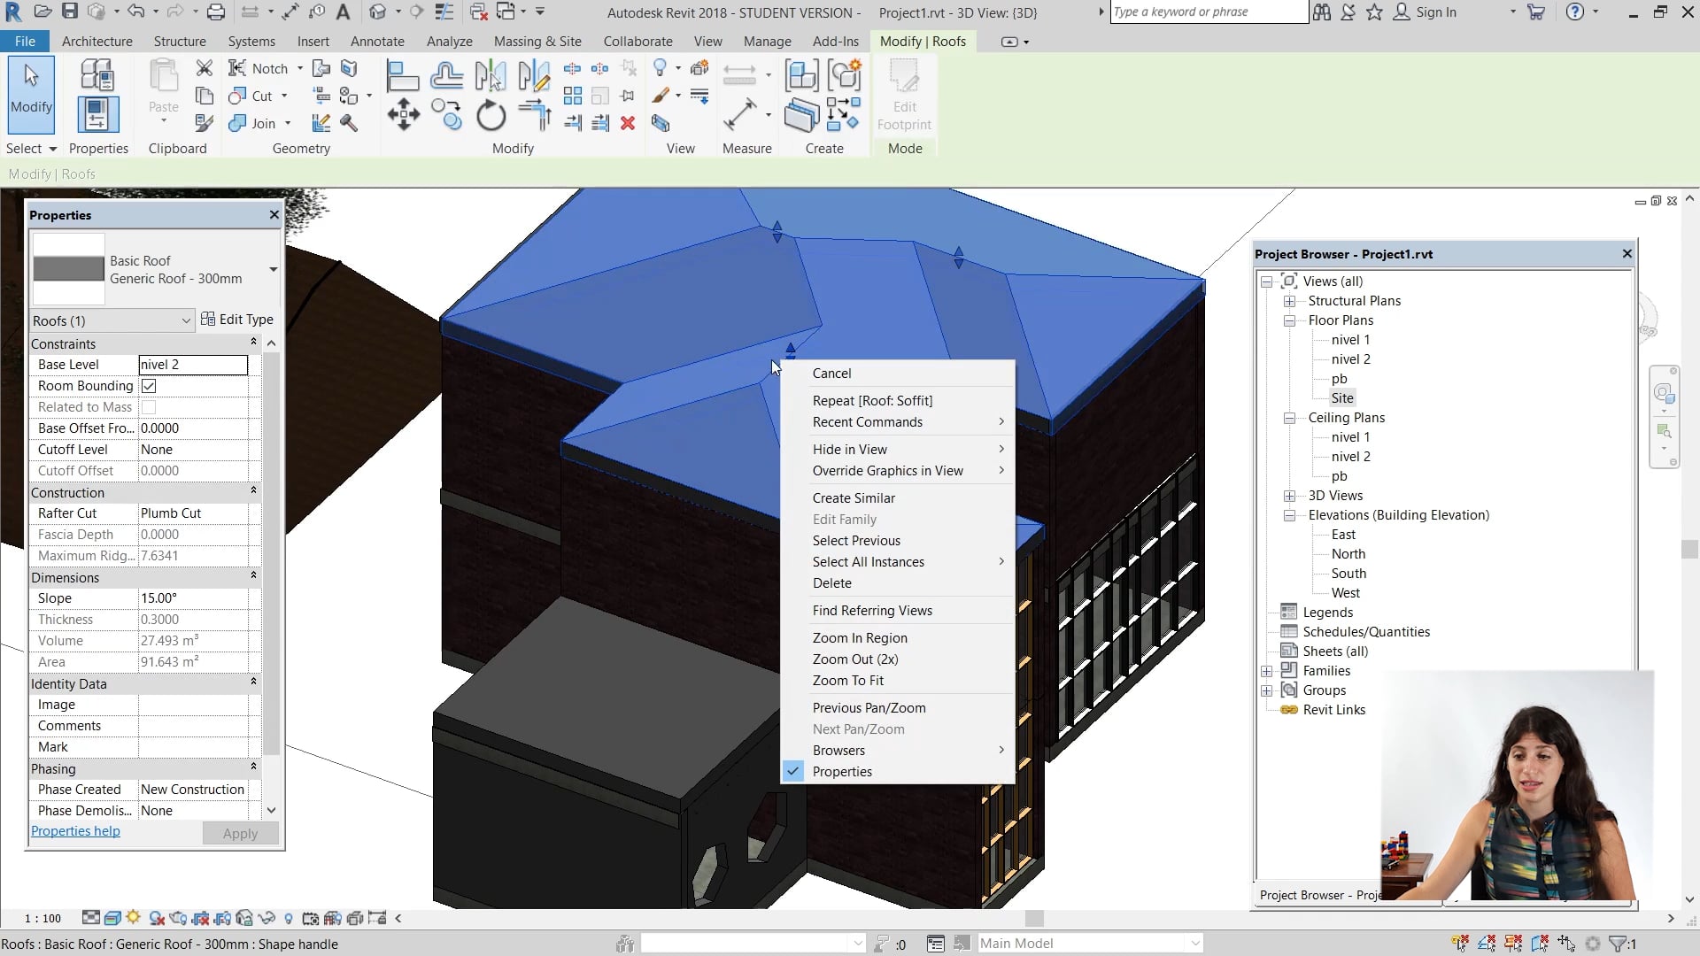
Task: Enable the Related to Mass checkbox
Action: pos(148,407)
